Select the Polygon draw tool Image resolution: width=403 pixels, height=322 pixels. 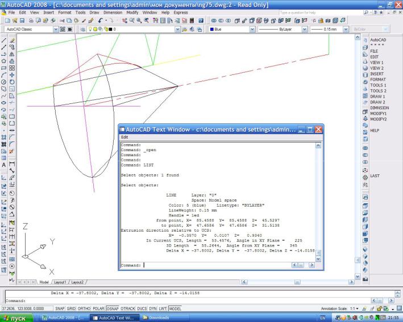(x=3, y=61)
